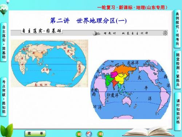
Task: Click the quill book icon beside 理教材
Action: click(96, 33)
